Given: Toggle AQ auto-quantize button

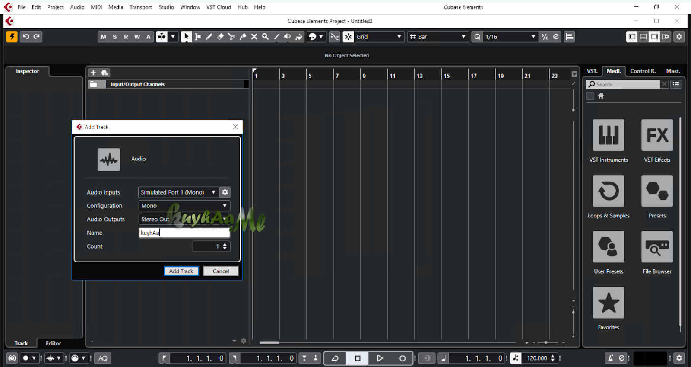Looking at the screenshot, I should (103, 358).
